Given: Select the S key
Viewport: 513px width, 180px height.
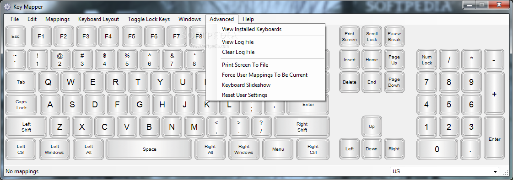Looking at the screenshot, I should pos(72,105).
